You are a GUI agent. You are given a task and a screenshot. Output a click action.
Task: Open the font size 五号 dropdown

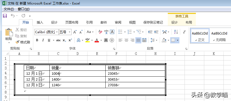click(70, 32)
